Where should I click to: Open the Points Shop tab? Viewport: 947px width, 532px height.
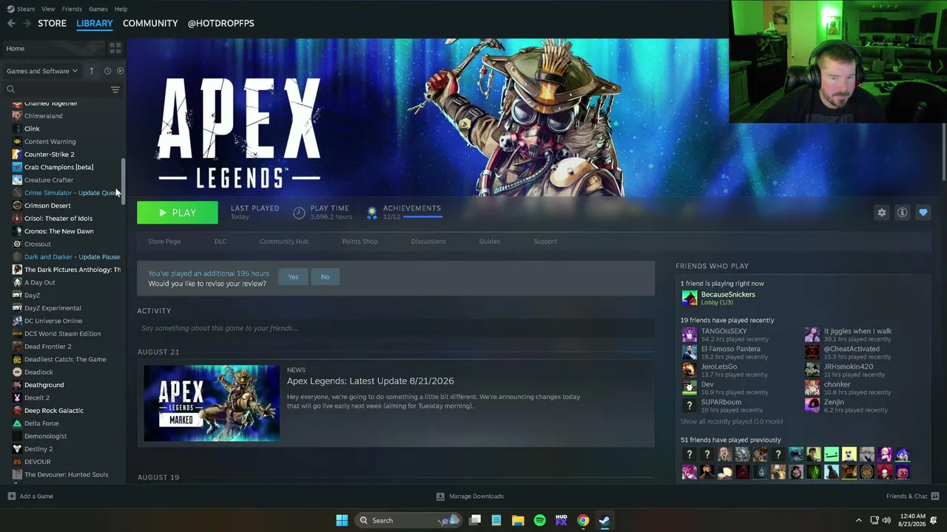(x=360, y=242)
